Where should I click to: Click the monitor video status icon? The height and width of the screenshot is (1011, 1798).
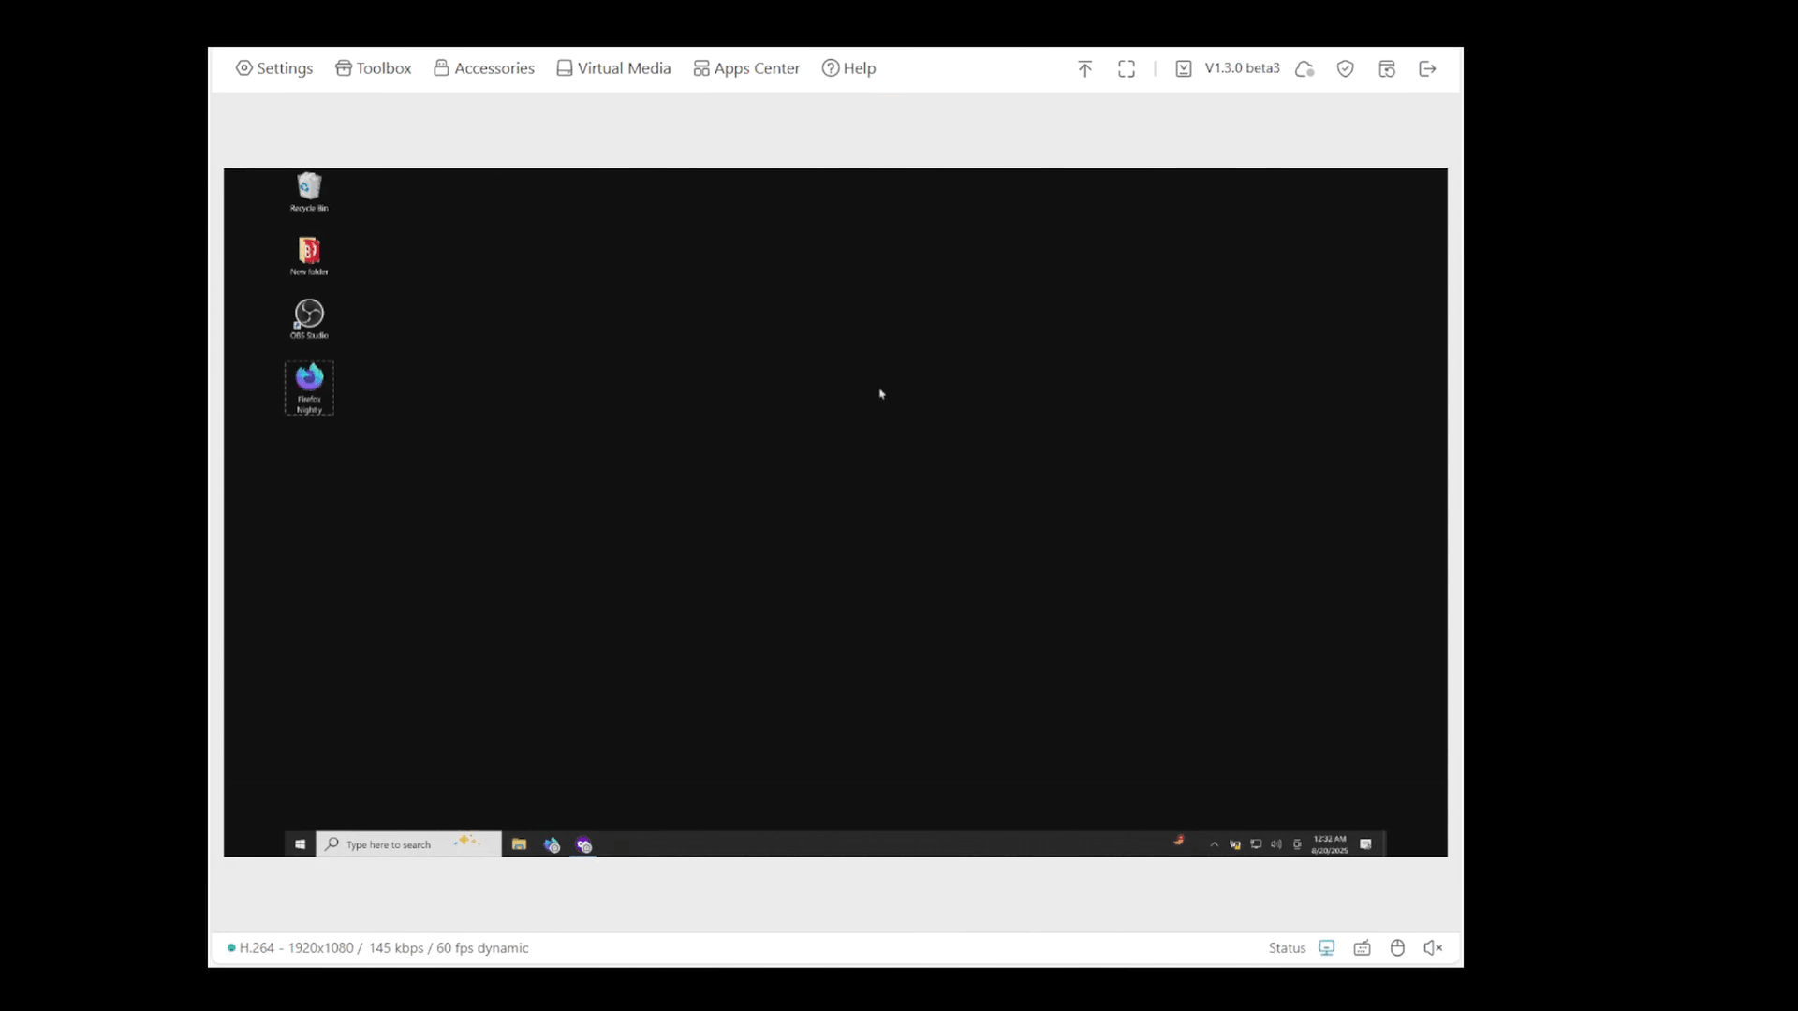pyautogui.click(x=1327, y=948)
